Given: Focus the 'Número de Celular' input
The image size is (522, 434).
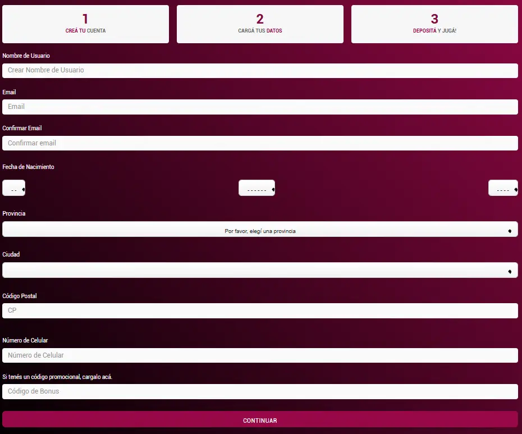Looking at the screenshot, I should 260,355.
